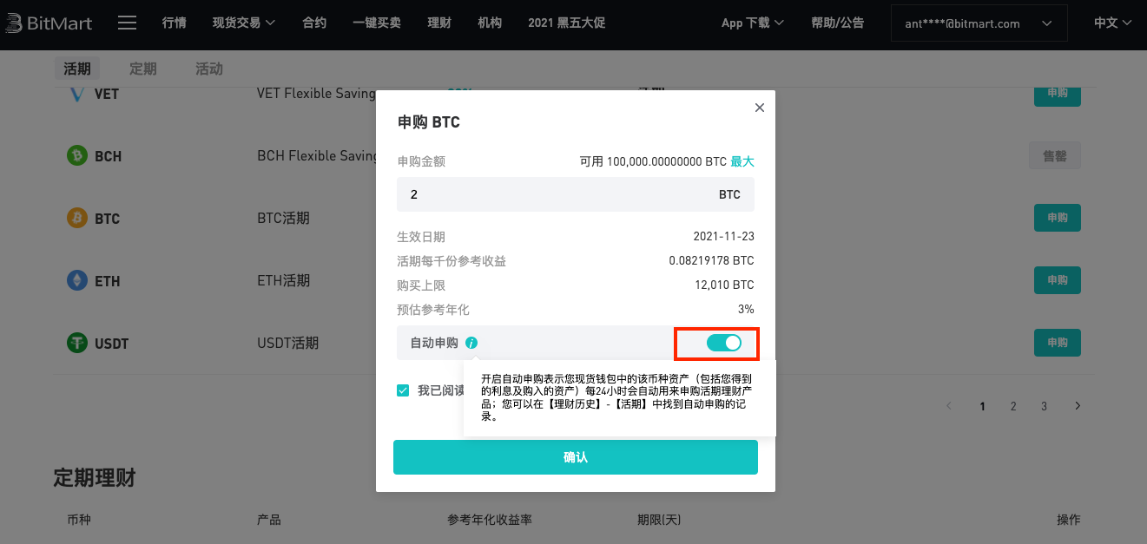Toggle the 自动申购 switch off

[x=724, y=343]
